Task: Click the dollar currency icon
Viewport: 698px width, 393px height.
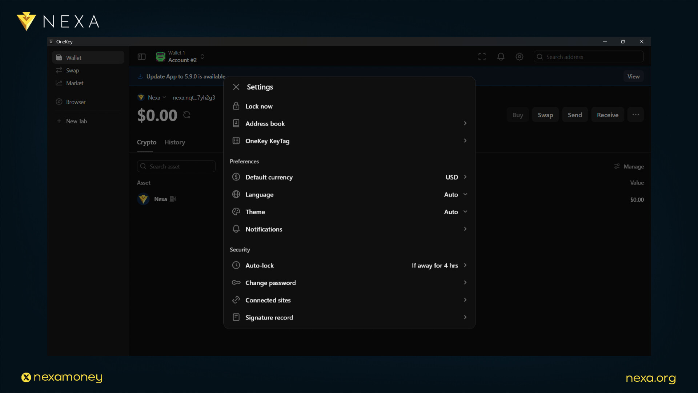Action: click(x=236, y=177)
